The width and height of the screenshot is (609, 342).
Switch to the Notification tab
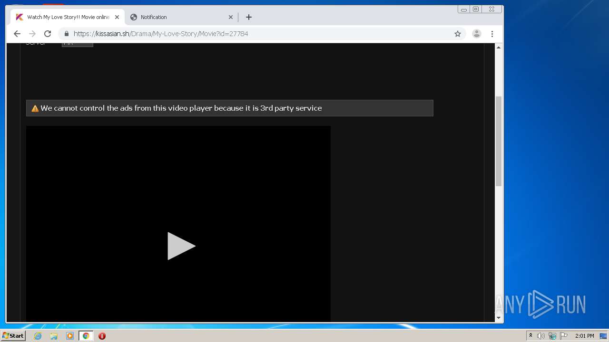coord(182,17)
